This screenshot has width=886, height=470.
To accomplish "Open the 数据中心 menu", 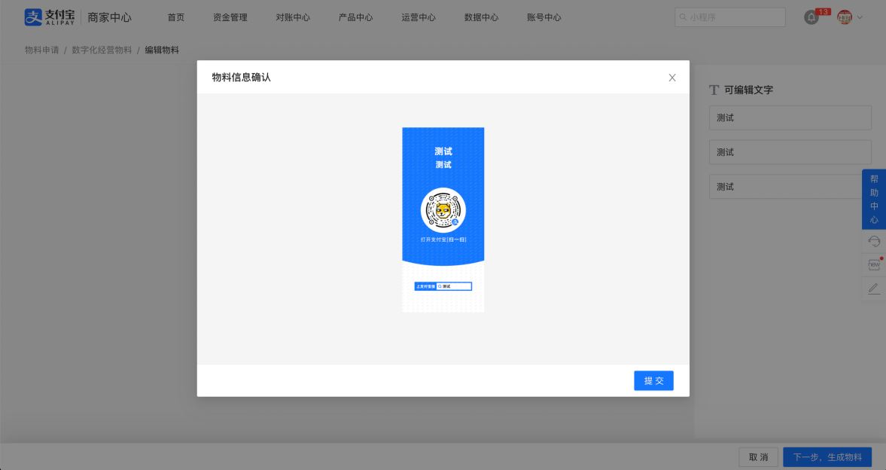I will [481, 17].
